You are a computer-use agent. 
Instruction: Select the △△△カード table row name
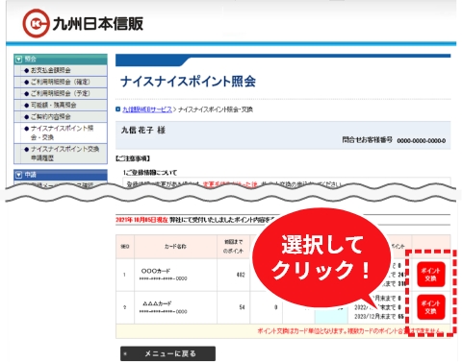157,303
